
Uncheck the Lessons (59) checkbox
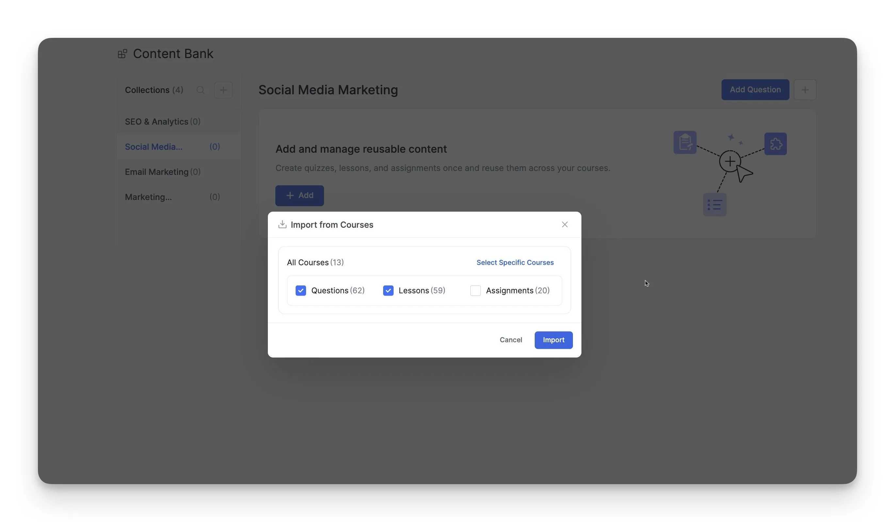click(388, 290)
